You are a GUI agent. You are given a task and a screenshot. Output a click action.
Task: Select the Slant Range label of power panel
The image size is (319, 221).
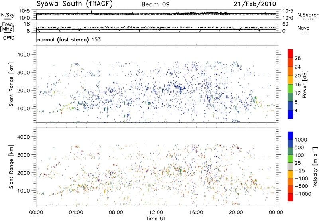point(11,84)
